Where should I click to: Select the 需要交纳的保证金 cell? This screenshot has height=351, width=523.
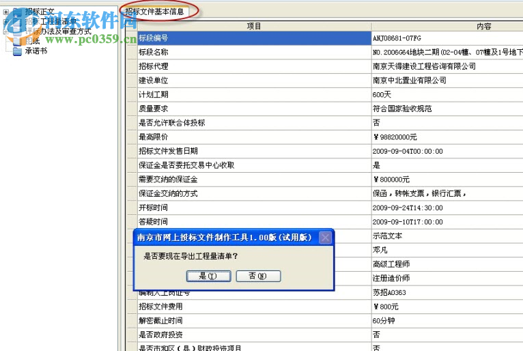254,180
